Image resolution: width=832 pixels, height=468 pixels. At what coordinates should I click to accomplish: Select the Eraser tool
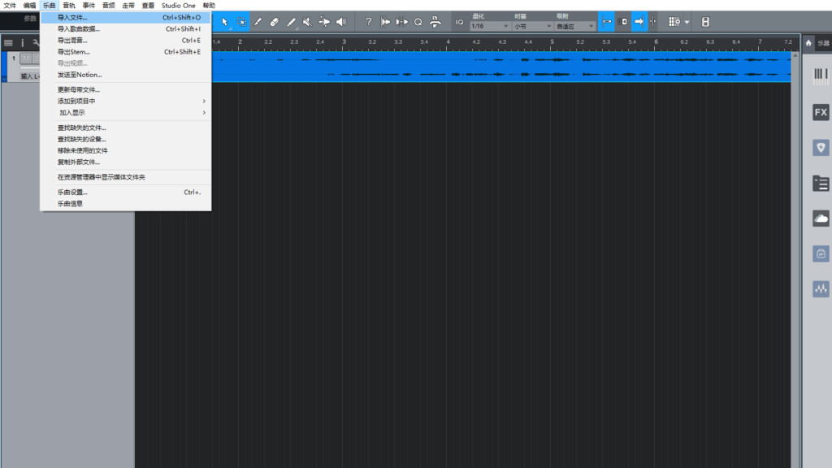pos(274,22)
